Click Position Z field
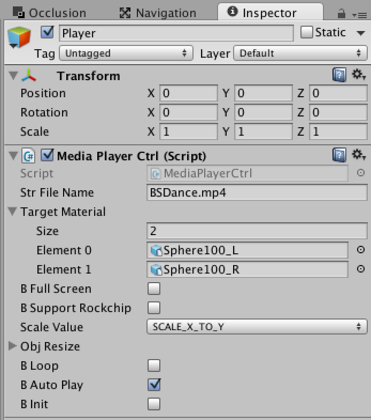371x420 pixels. pos(338,93)
